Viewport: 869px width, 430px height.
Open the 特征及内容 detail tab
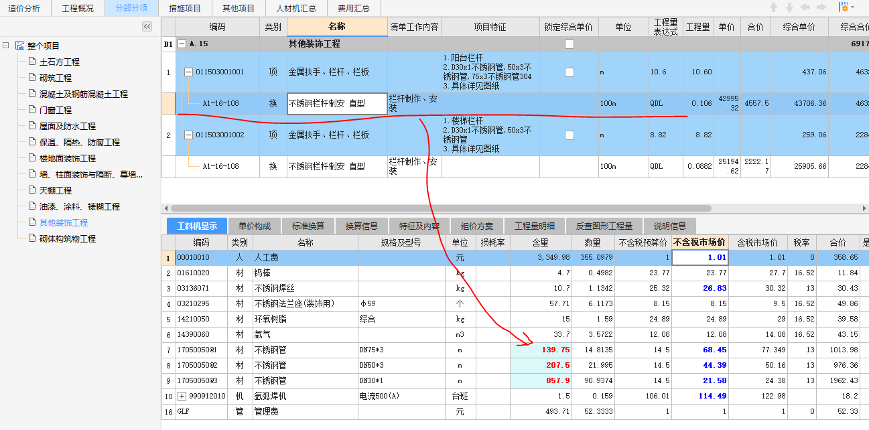[x=419, y=226]
